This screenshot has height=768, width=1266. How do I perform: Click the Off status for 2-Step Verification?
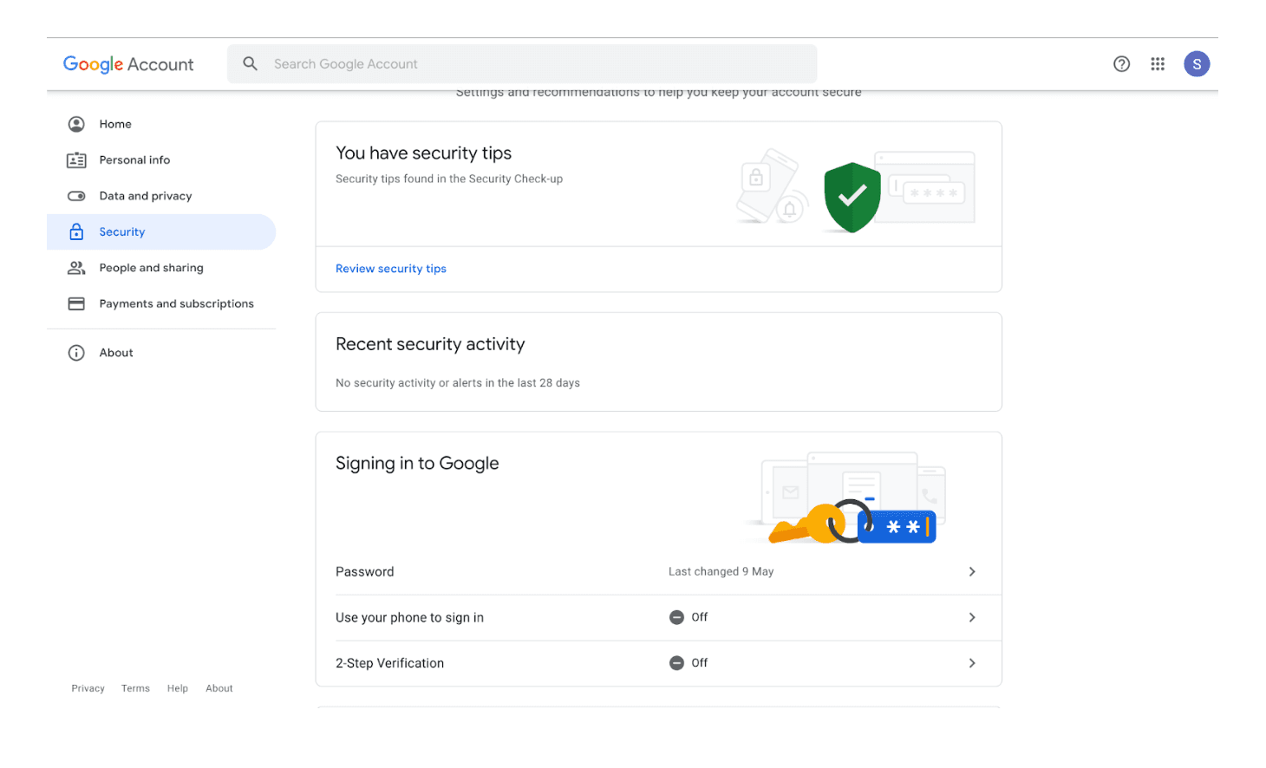tap(700, 663)
